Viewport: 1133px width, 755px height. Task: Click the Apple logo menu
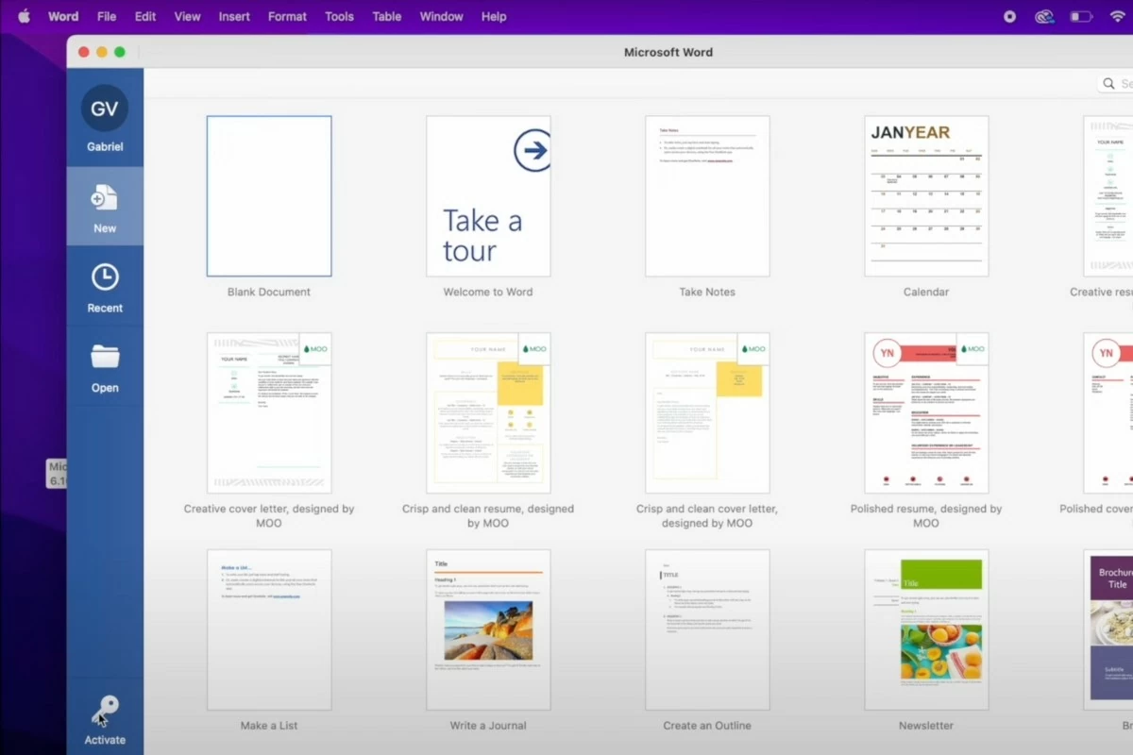24,16
